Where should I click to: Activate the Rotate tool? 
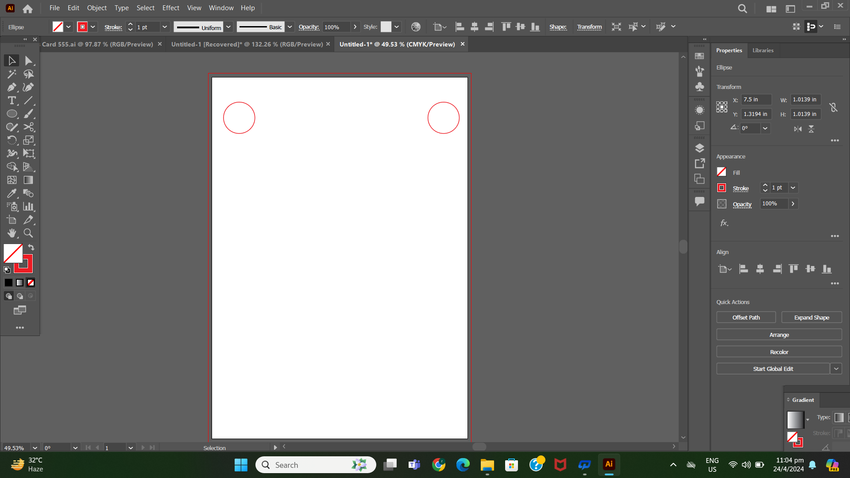click(x=12, y=140)
